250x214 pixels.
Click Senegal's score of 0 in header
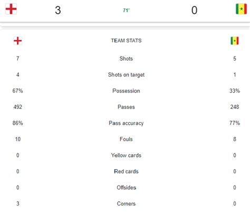pos(194,10)
